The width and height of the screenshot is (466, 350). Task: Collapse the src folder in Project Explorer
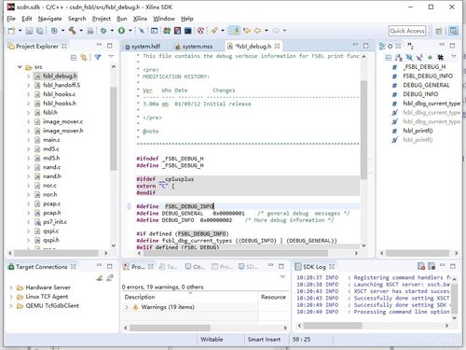(x=20, y=67)
